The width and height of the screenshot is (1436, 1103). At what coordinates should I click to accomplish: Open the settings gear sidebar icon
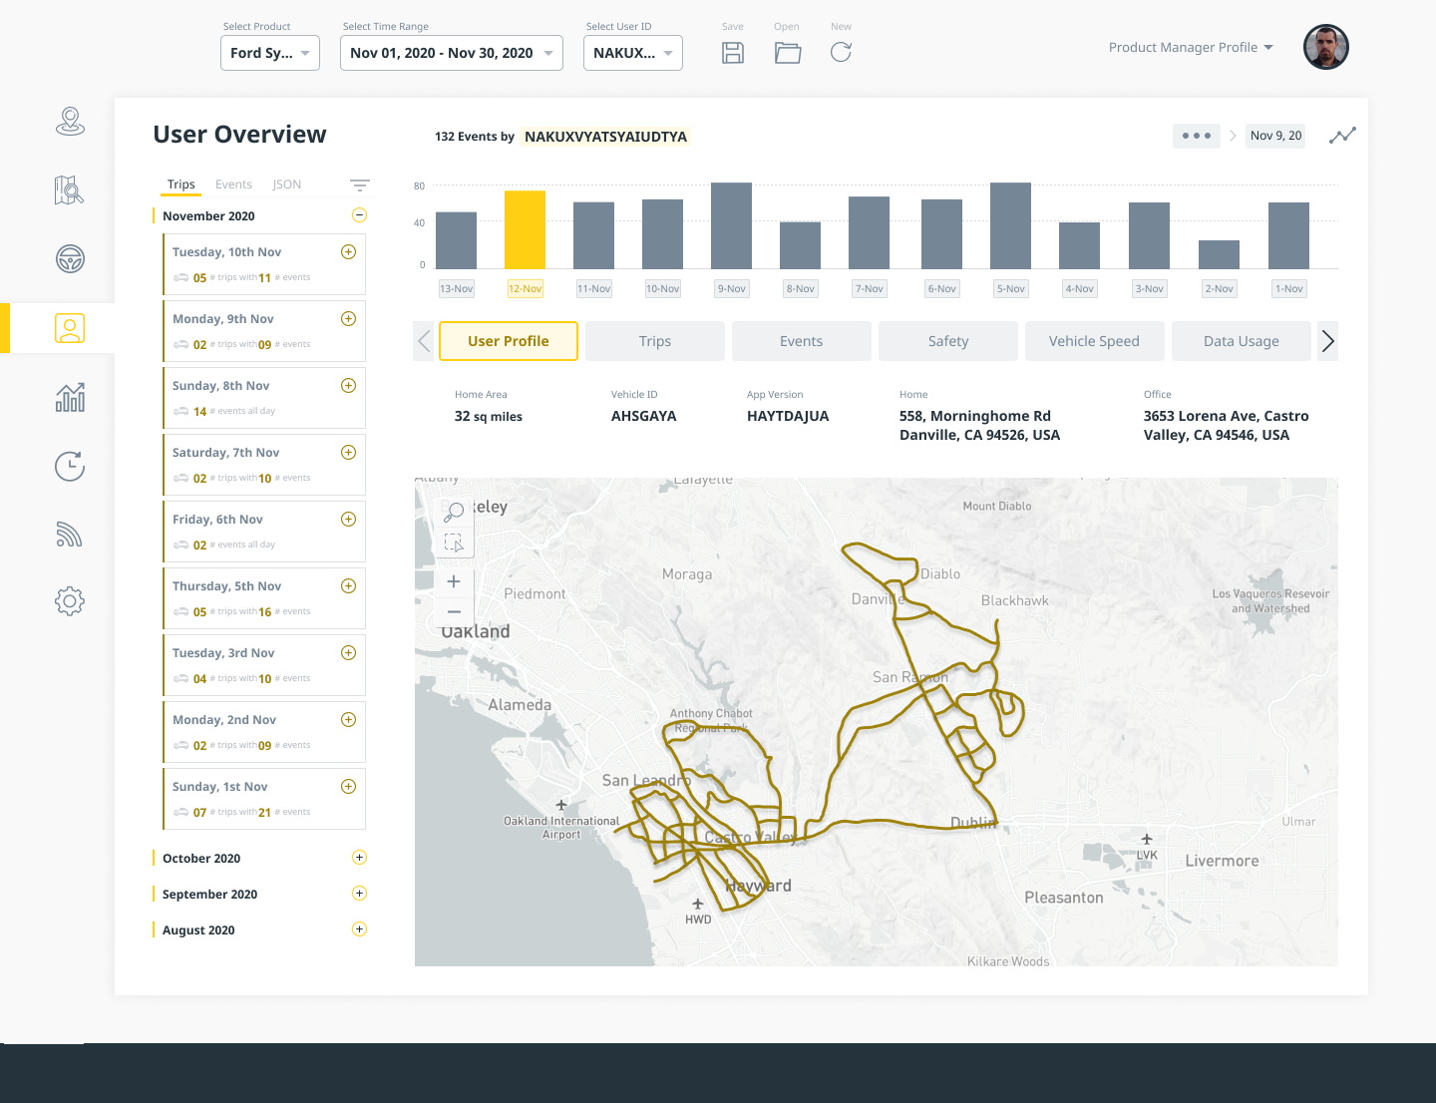coord(70,601)
